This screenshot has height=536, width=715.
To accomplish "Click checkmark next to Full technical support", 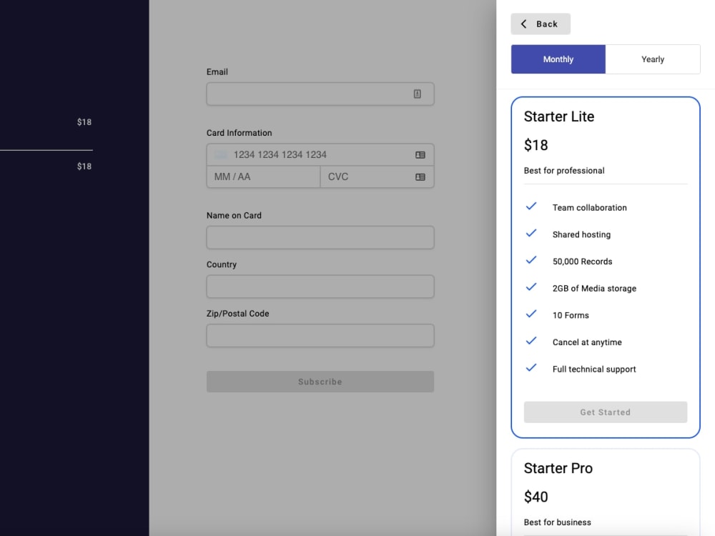I will [531, 368].
